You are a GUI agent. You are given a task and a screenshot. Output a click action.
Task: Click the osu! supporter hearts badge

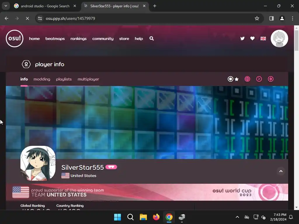pos(111,167)
